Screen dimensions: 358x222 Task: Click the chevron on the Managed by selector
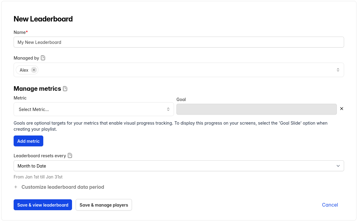(x=338, y=70)
